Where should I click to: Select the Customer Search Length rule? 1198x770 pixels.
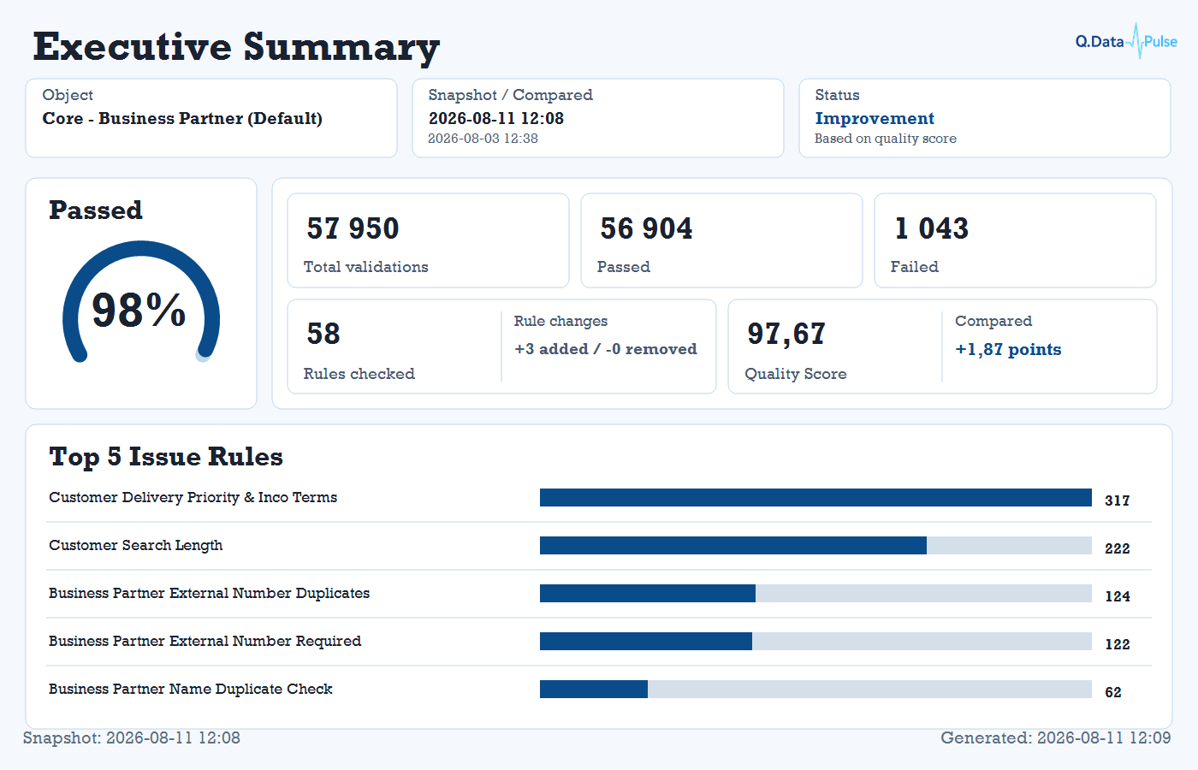(x=135, y=545)
